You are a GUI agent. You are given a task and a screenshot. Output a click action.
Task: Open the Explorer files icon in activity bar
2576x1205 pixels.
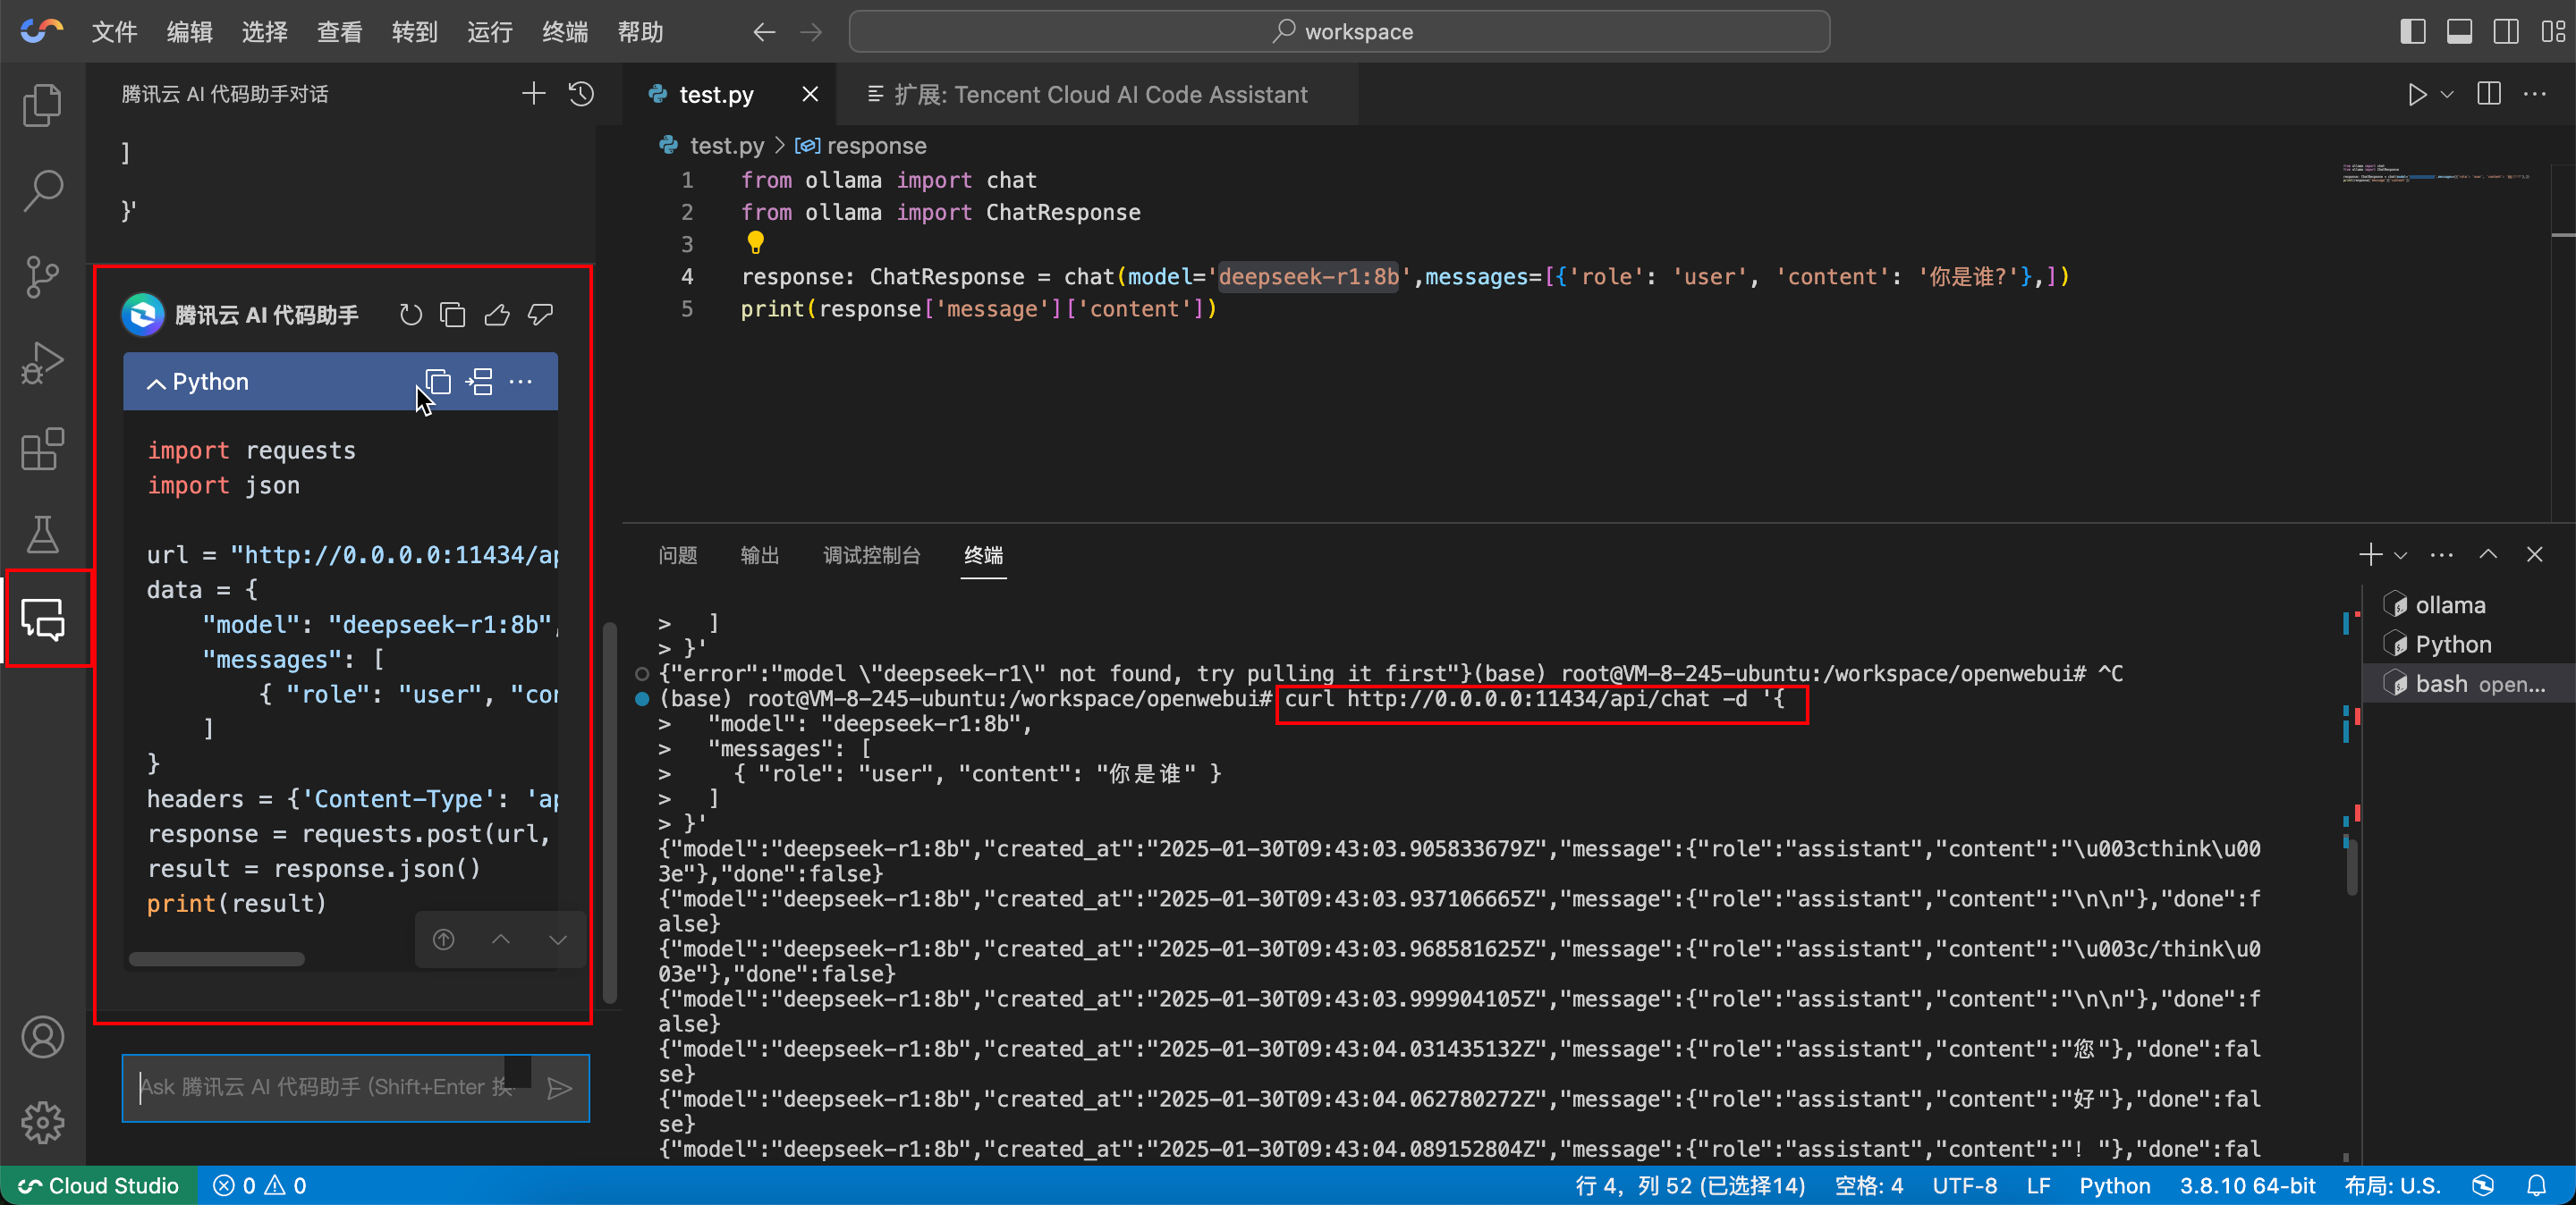point(42,105)
